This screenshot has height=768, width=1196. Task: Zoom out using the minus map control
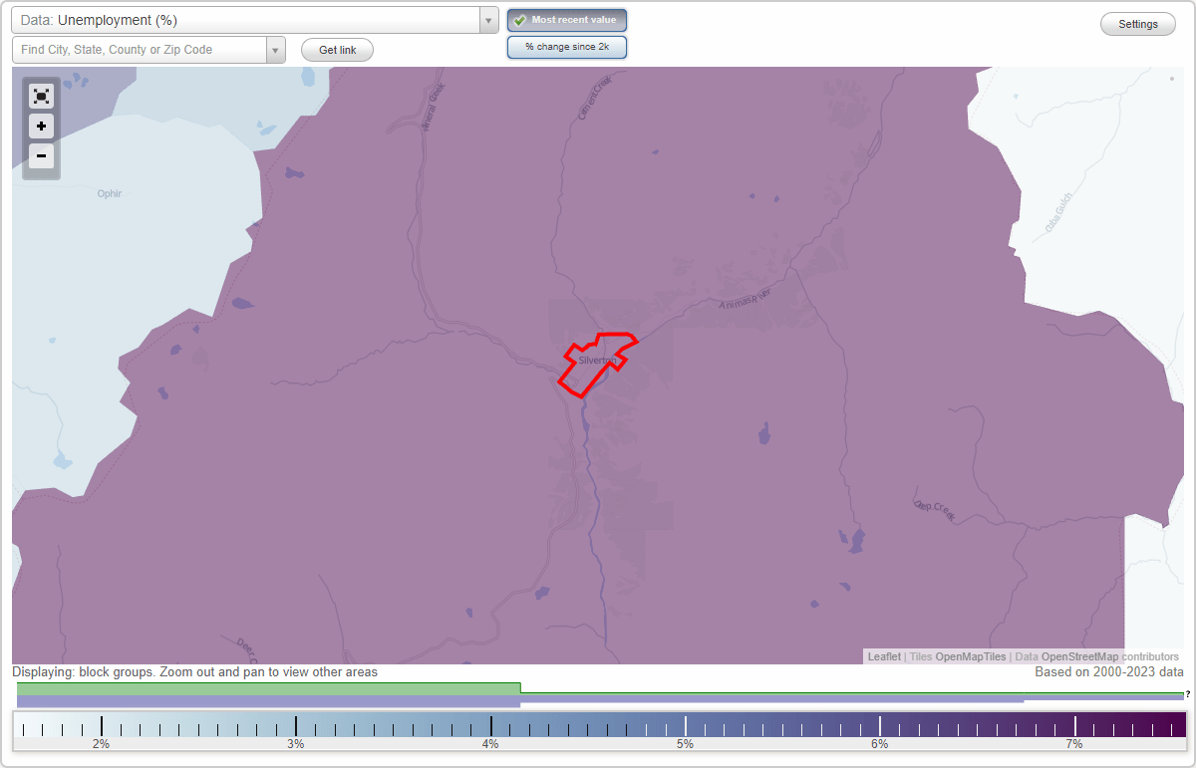coord(41,156)
